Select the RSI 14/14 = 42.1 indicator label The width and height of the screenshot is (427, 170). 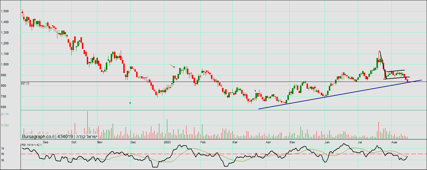coord(32,145)
